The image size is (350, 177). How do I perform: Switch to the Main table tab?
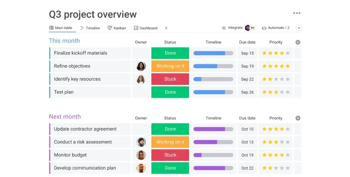pos(61,28)
